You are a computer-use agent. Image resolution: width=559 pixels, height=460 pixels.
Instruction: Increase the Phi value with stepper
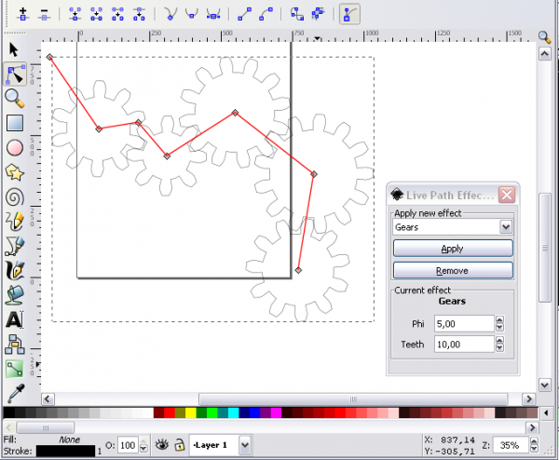pyautogui.click(x=499, y=319)
